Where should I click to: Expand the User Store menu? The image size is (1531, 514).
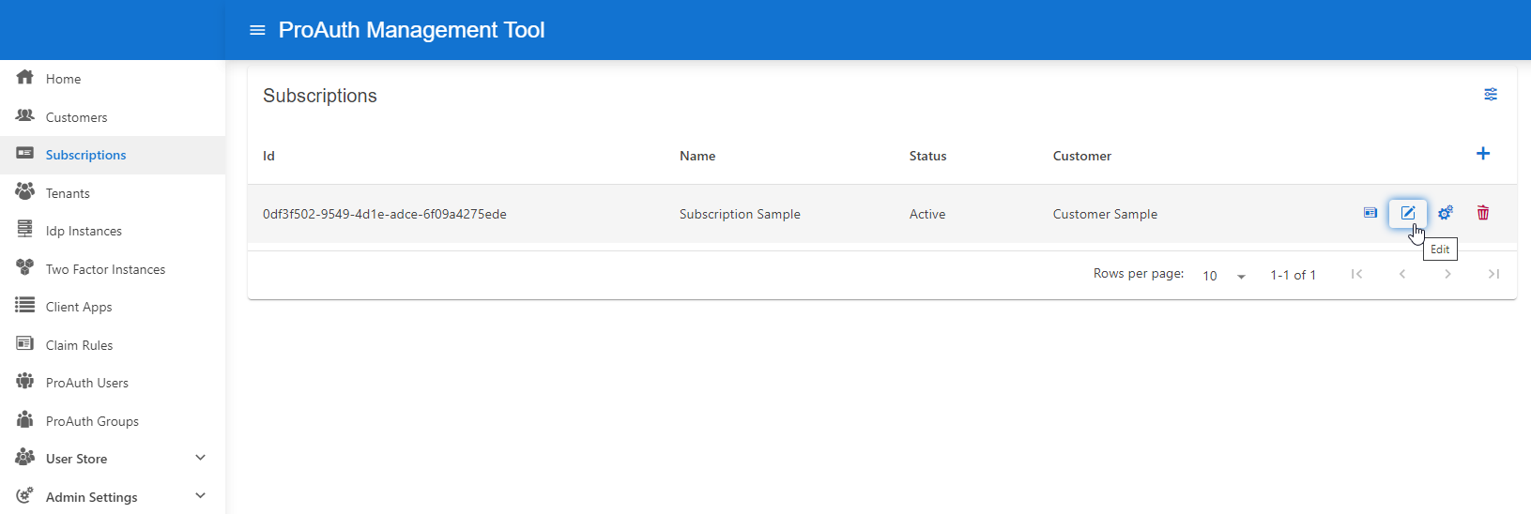pos(200,458)
